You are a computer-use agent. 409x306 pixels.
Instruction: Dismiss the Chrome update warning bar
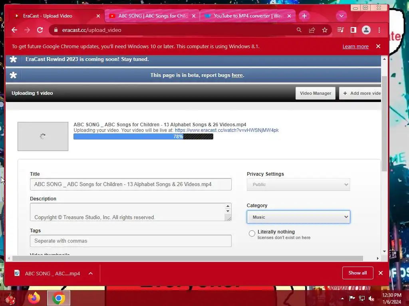pos(378,46)
